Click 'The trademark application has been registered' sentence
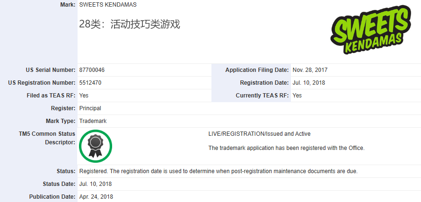This screenshot has width=421, height=202. (x=287, y=148)
